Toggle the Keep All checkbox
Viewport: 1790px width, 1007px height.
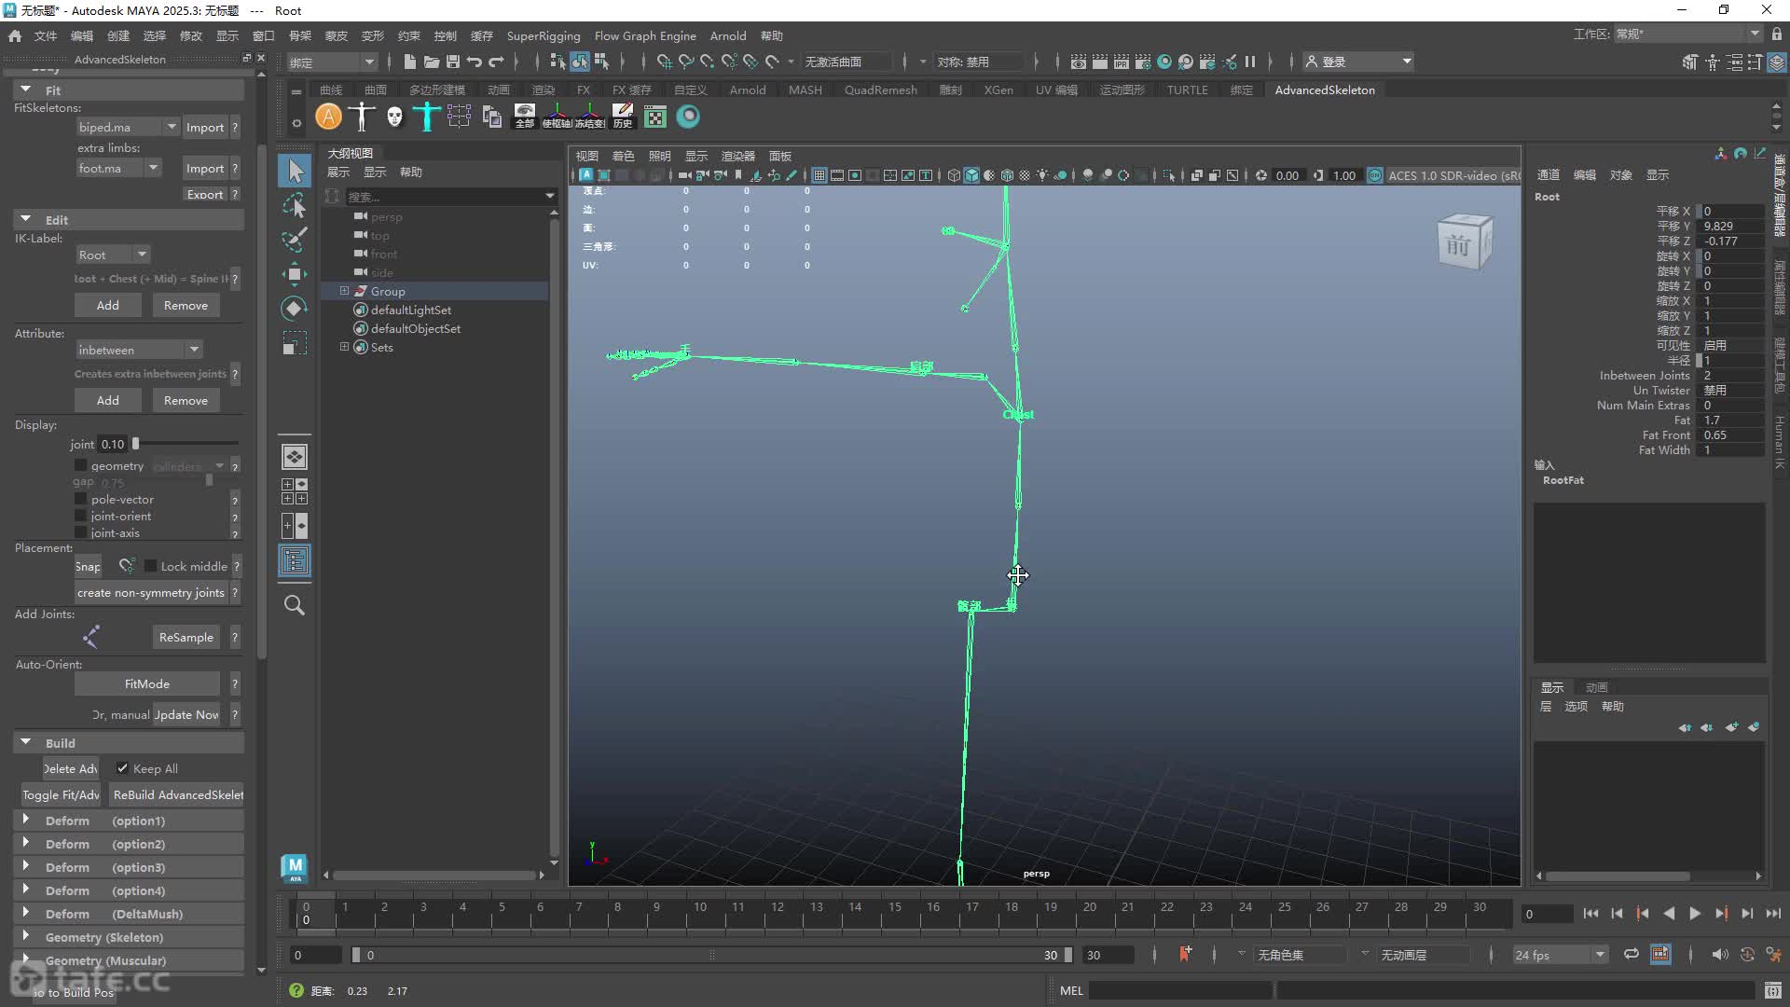[122, 768]
